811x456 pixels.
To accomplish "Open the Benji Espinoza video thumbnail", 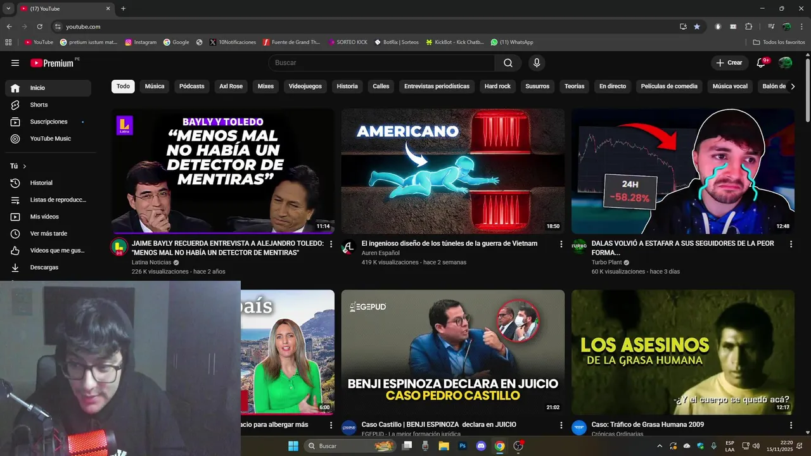I will (x=453, y=352).
